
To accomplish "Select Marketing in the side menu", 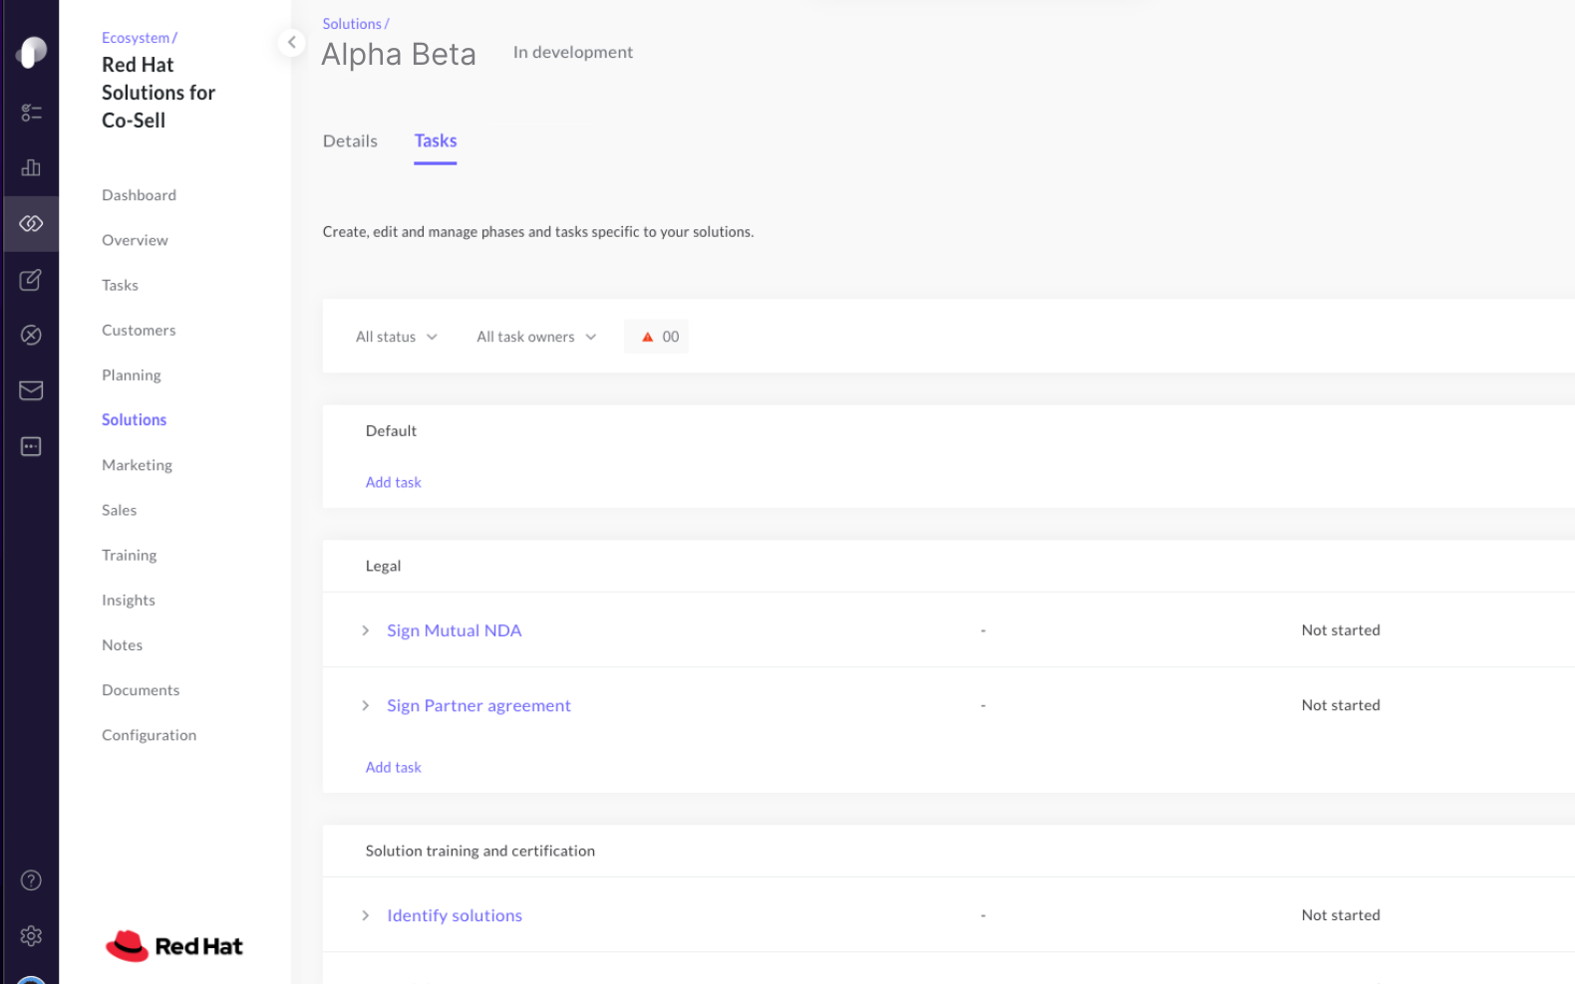I will [x=137, y=465].
